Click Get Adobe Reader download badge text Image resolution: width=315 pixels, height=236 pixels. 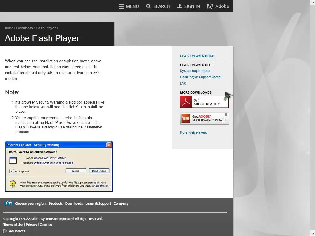coord(206,102)
